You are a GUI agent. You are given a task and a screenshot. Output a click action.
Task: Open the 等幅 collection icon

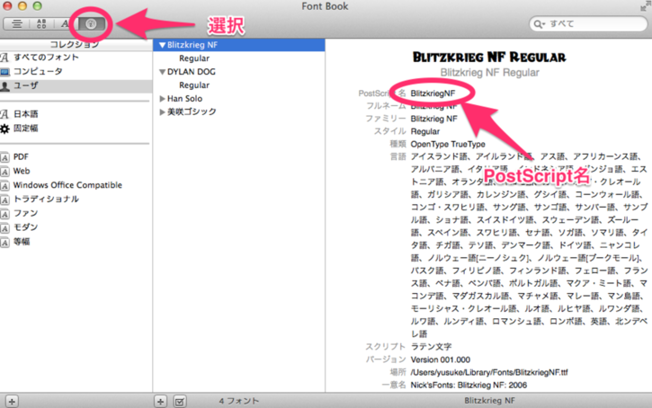pos(5,242)
